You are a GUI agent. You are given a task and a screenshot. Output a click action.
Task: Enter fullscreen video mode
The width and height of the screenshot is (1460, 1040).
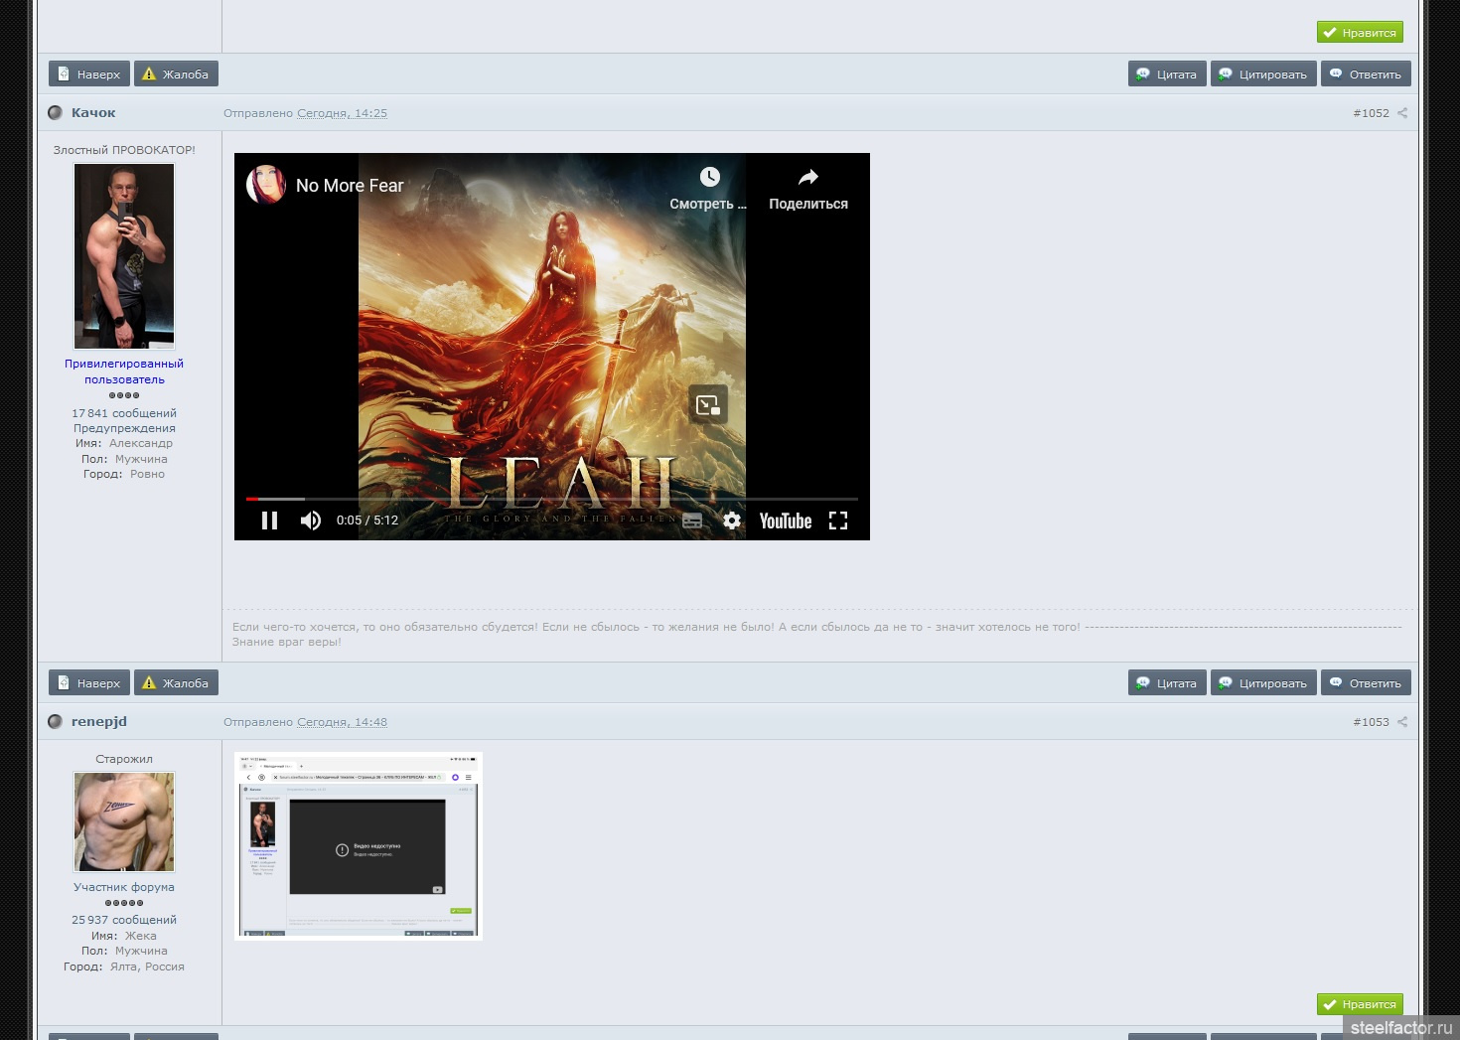[x=838, y=520]
